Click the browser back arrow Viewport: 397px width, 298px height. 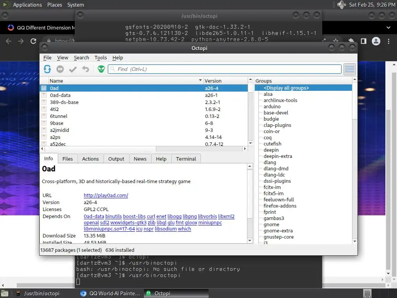click(x=9, y=41)
